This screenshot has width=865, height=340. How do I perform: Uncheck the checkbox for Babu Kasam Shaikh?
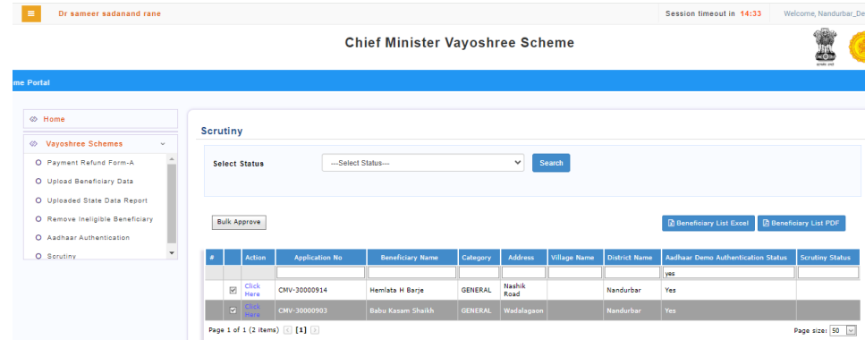(233, 310)
